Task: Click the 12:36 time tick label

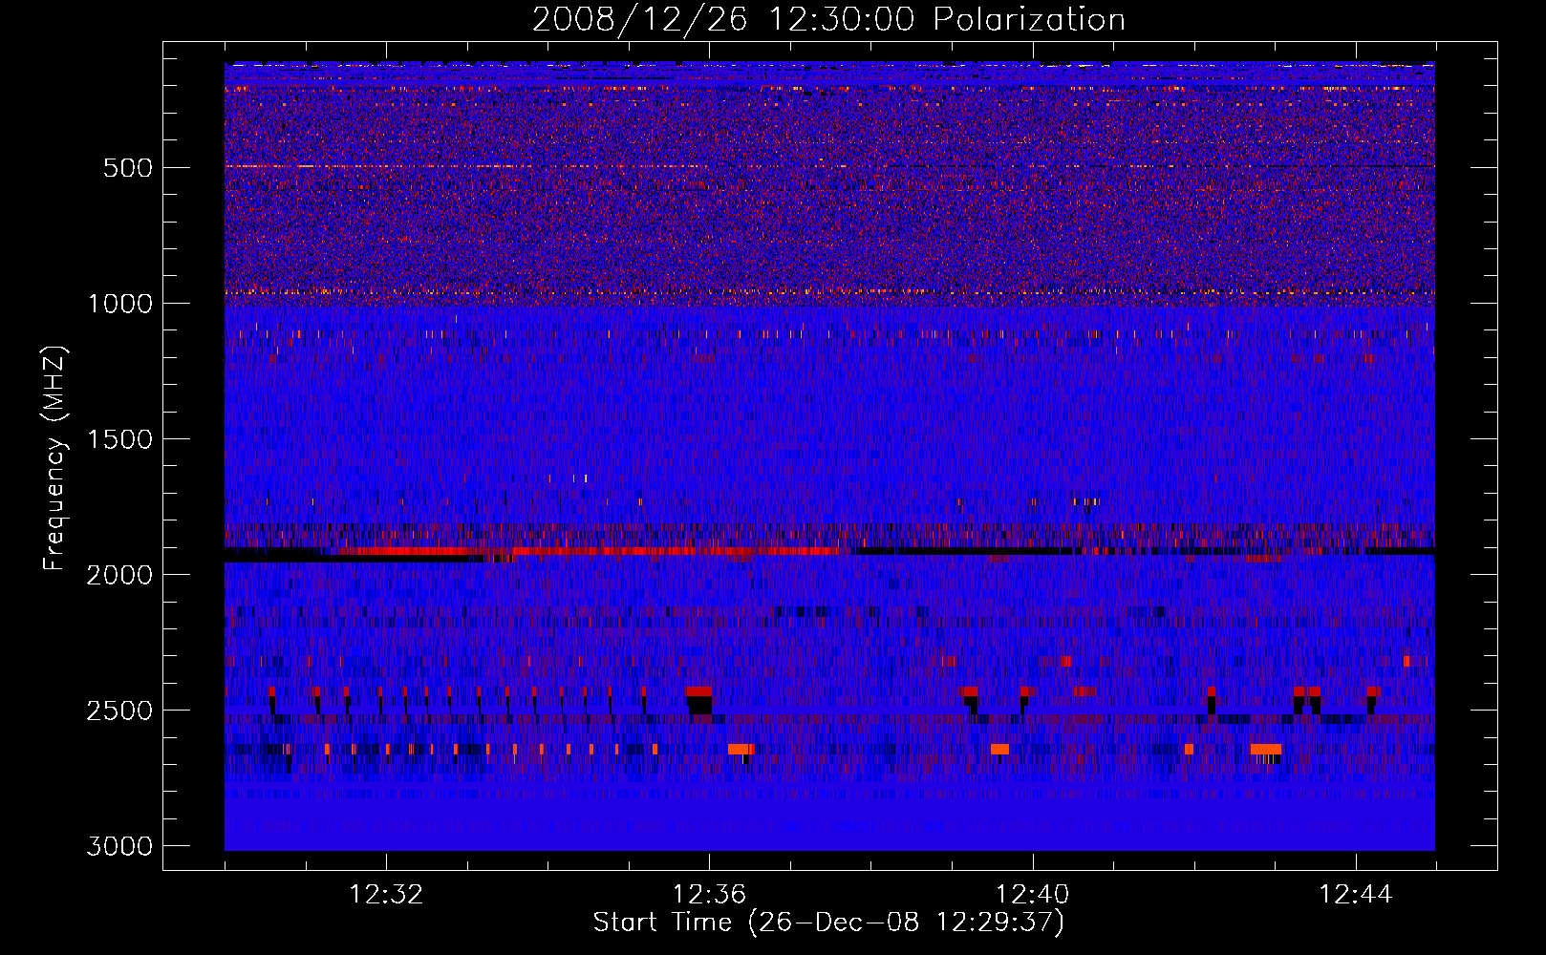Action: 709,895
